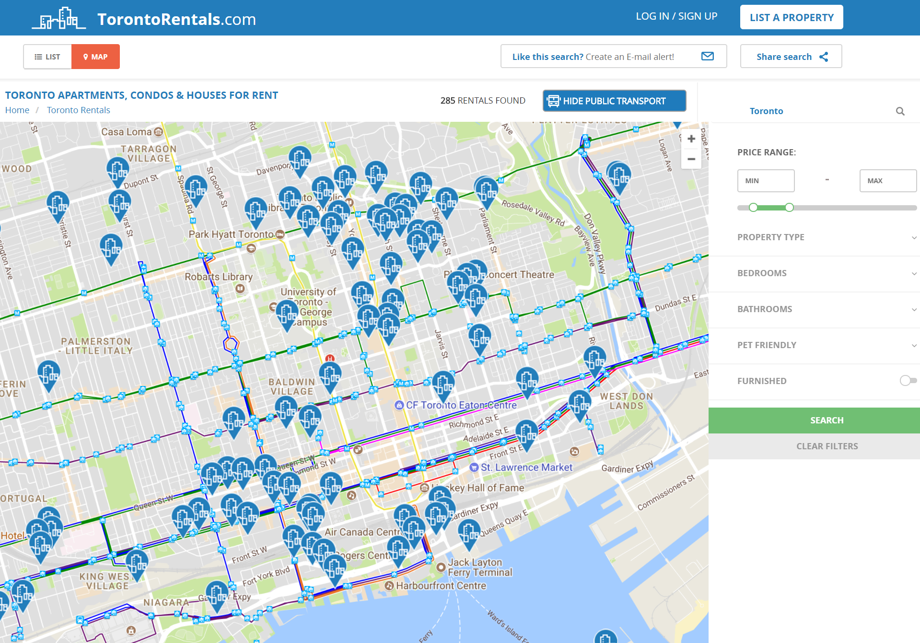Zoom in the map with plus

click(691, 139)
